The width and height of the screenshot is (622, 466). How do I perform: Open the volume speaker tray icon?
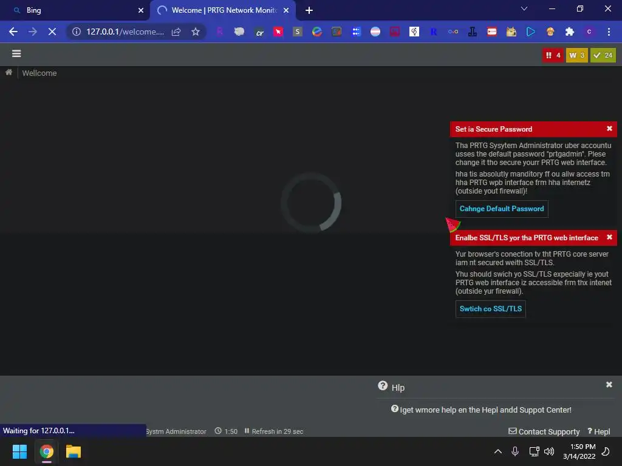pyautogui.click(x=549, y=451)
